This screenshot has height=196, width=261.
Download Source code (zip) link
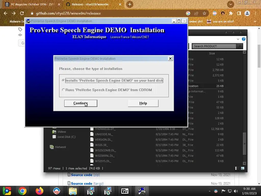(x=85, y=175)
